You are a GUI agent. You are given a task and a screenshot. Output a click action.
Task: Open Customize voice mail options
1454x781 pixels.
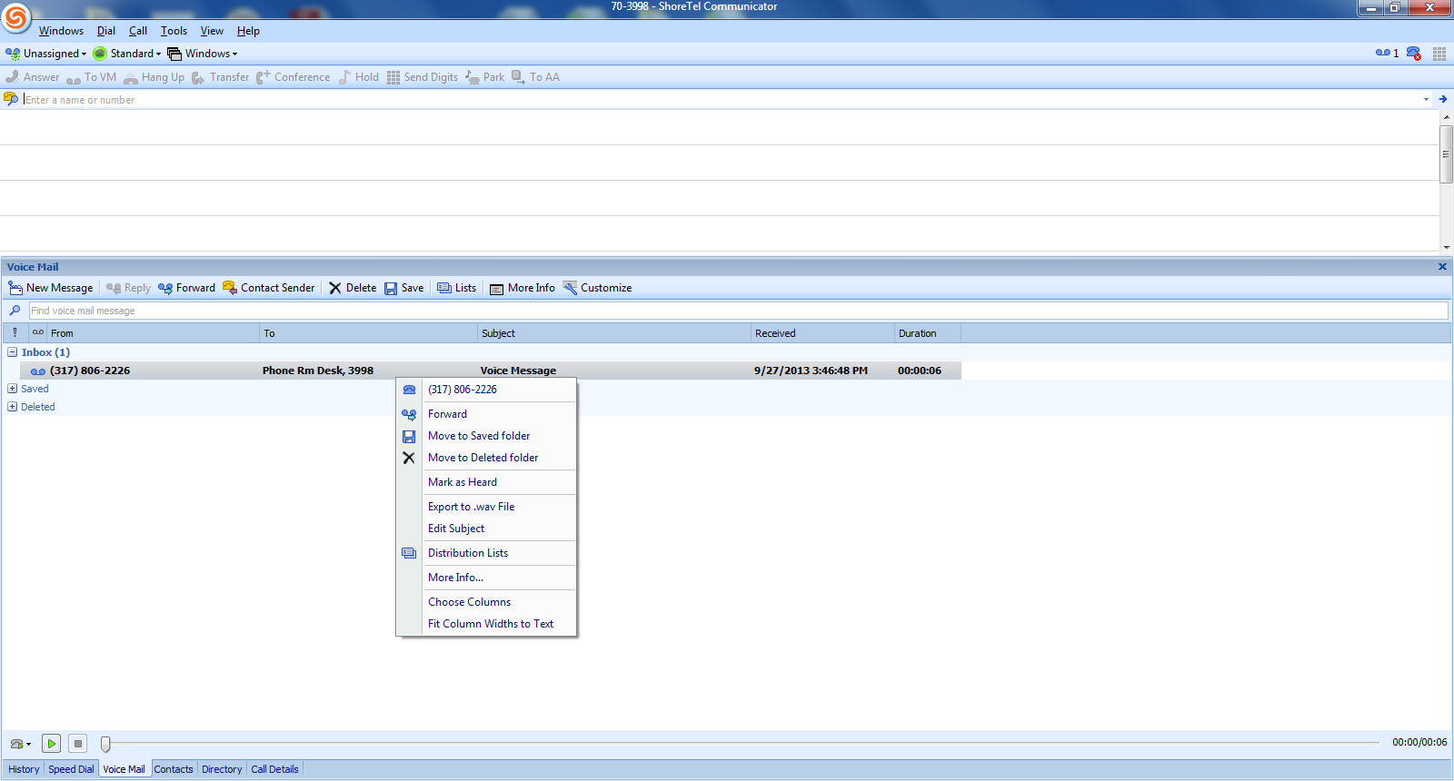tap(597, 288)
